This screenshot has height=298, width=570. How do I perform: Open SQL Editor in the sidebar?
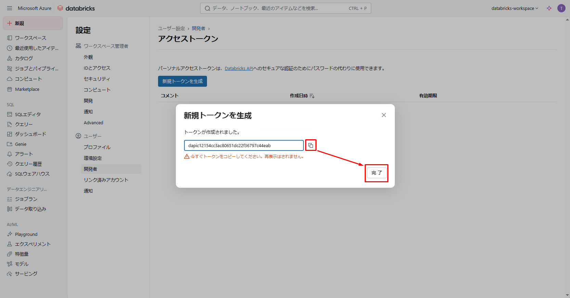pyautogui.click(x=27, y=114)
